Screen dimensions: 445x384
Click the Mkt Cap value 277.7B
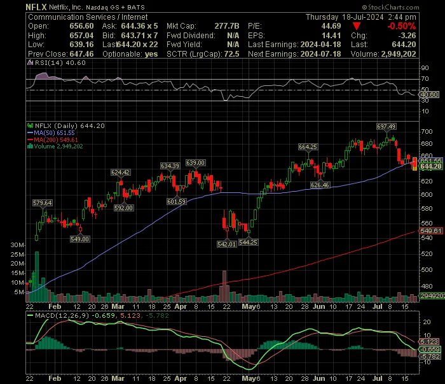[x=227, y=26]
